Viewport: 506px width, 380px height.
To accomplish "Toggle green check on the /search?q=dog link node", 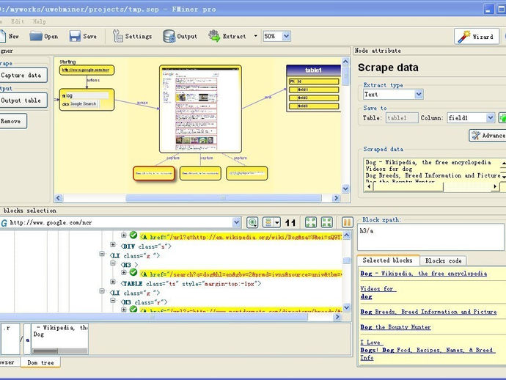I will 133,272.
